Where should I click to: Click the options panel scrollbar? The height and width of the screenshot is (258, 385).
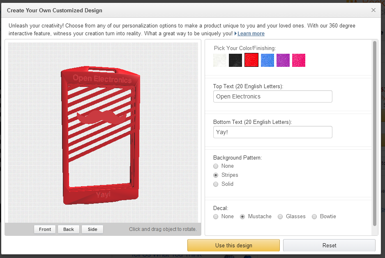coord(375,134)
